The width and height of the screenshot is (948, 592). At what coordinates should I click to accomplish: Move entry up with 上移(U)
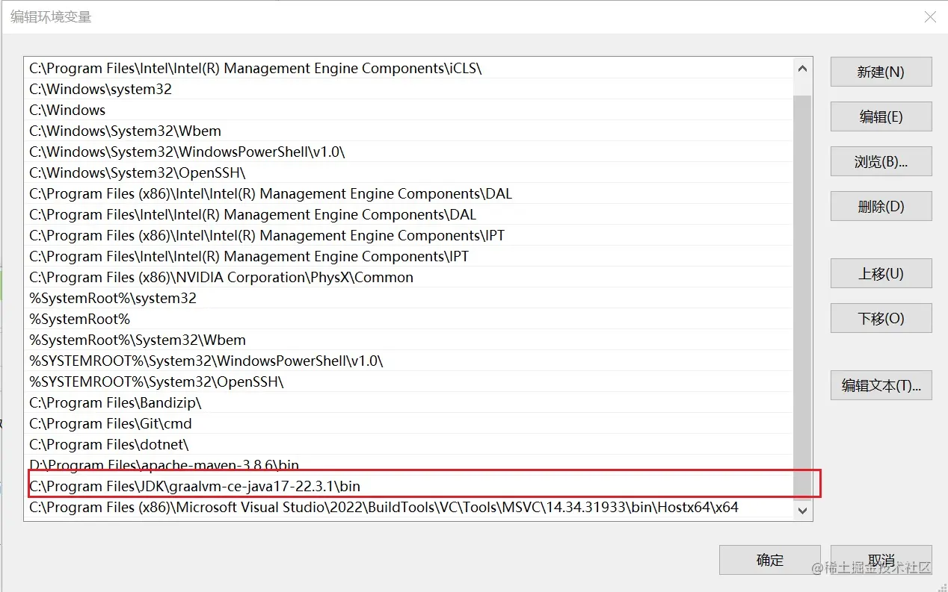881,273
